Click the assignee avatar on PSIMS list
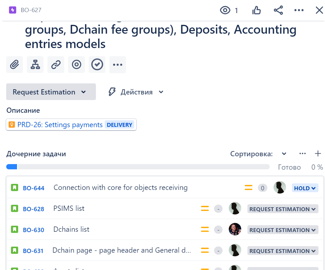 point(235,208)
